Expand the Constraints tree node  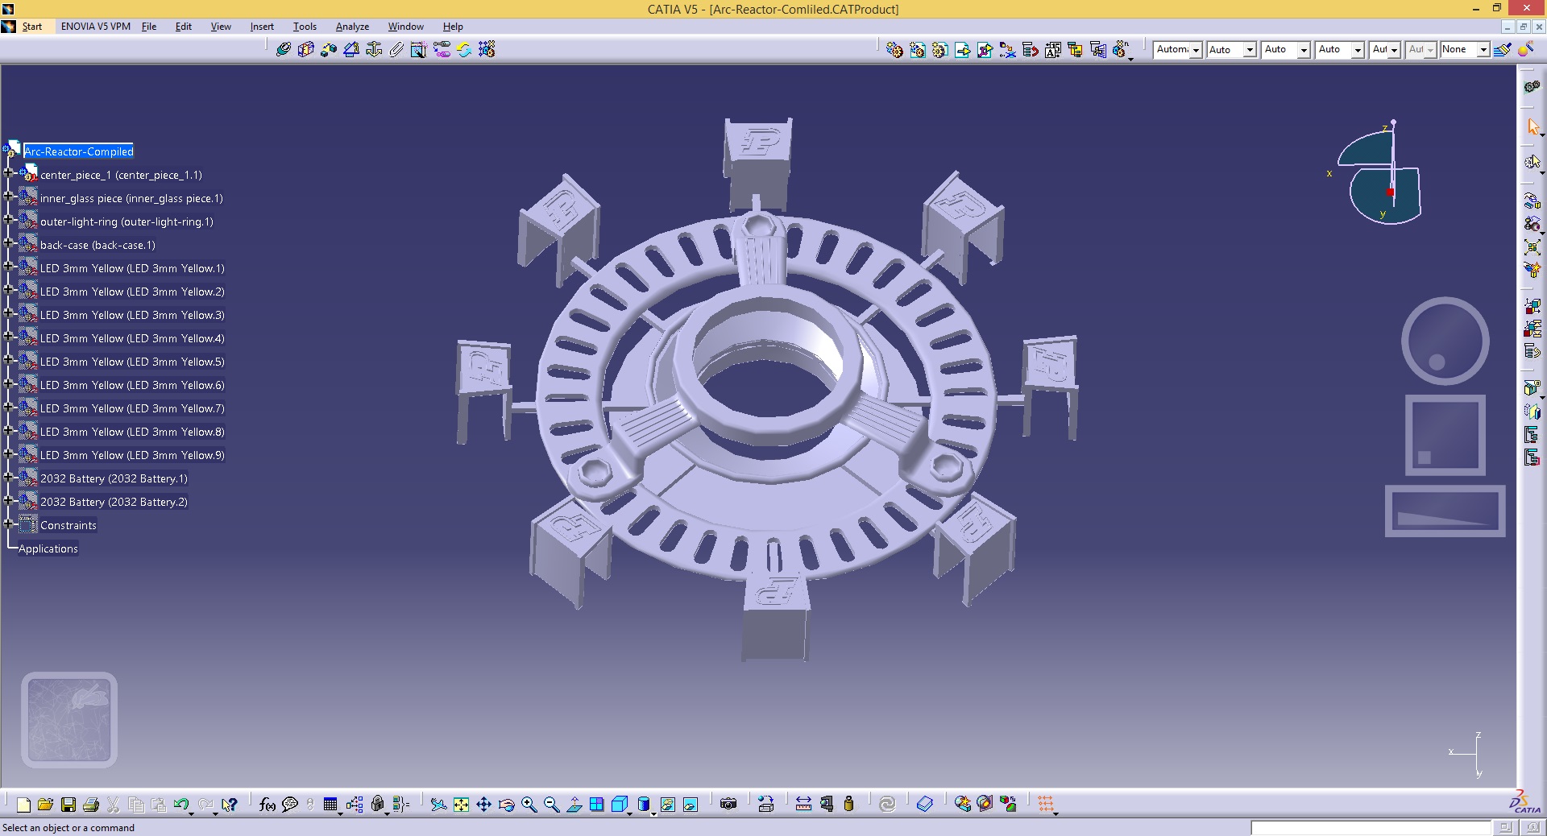point(9,523)
